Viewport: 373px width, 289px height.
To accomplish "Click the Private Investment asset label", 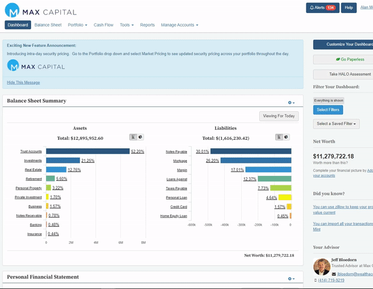I will point(28,198).
